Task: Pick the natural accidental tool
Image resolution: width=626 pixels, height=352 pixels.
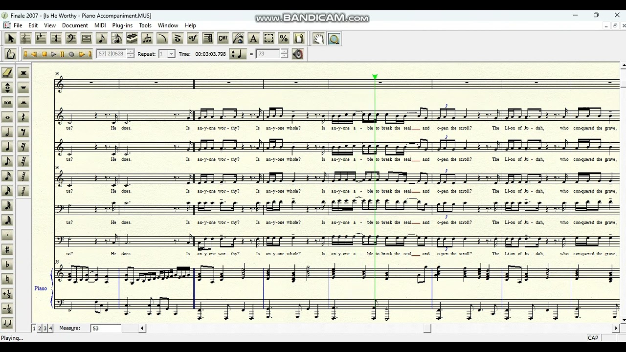Action: 7,279
